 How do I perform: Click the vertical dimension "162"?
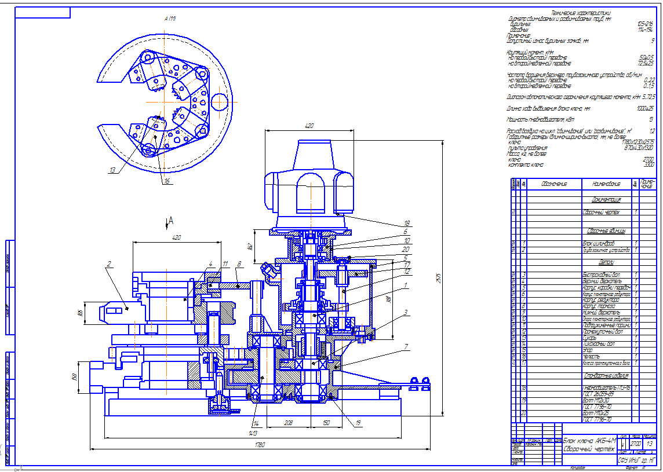click(x=250, y=246)
